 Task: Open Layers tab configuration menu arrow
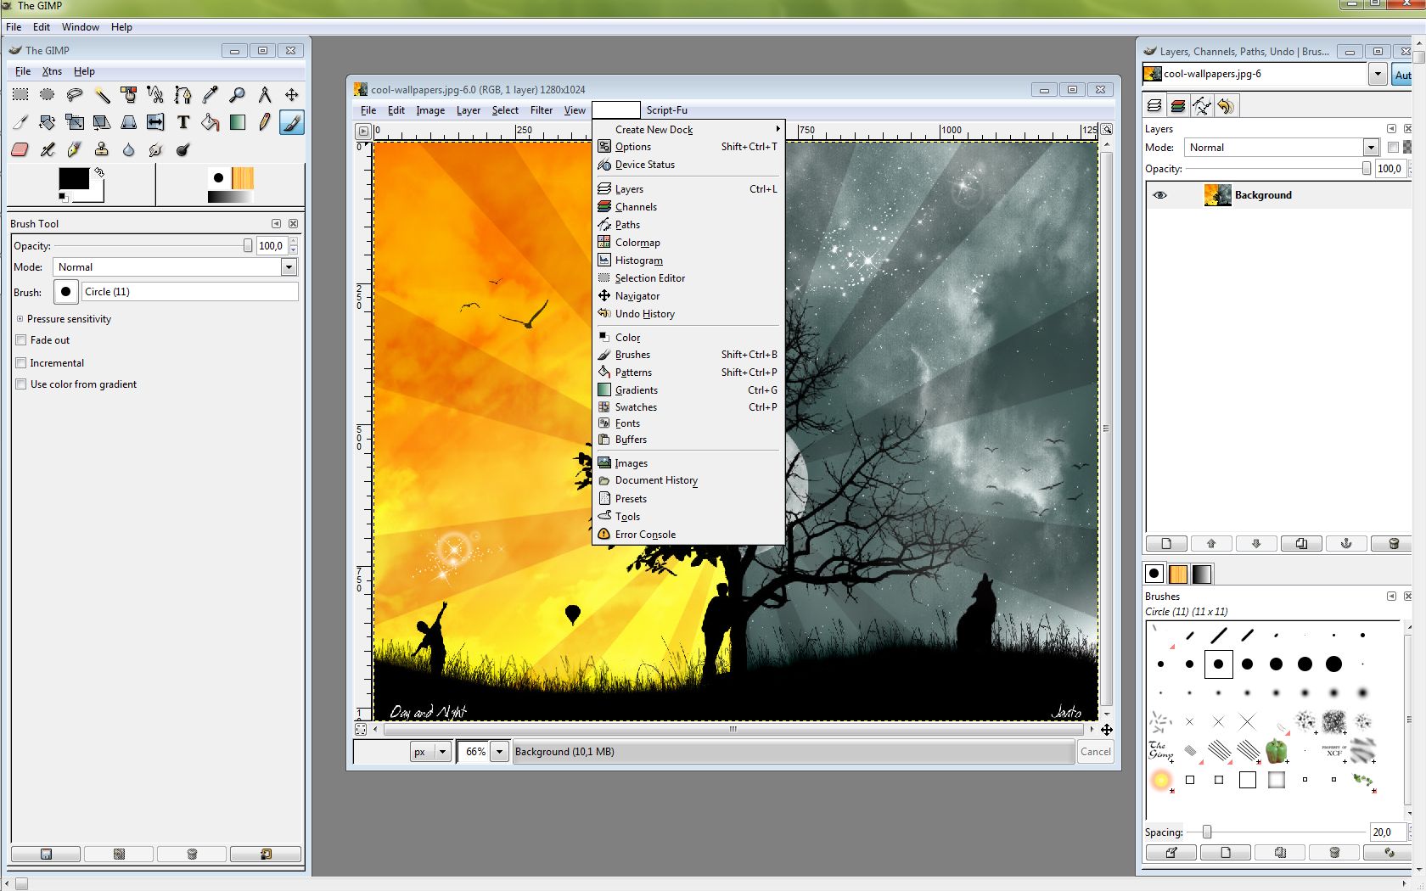pos(1391,129)
